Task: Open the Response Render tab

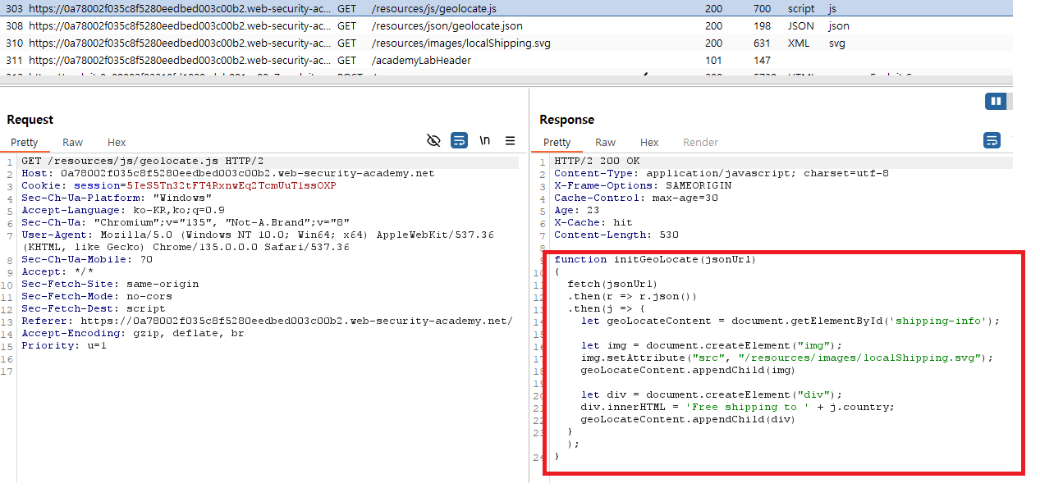Action: [700, 143]
